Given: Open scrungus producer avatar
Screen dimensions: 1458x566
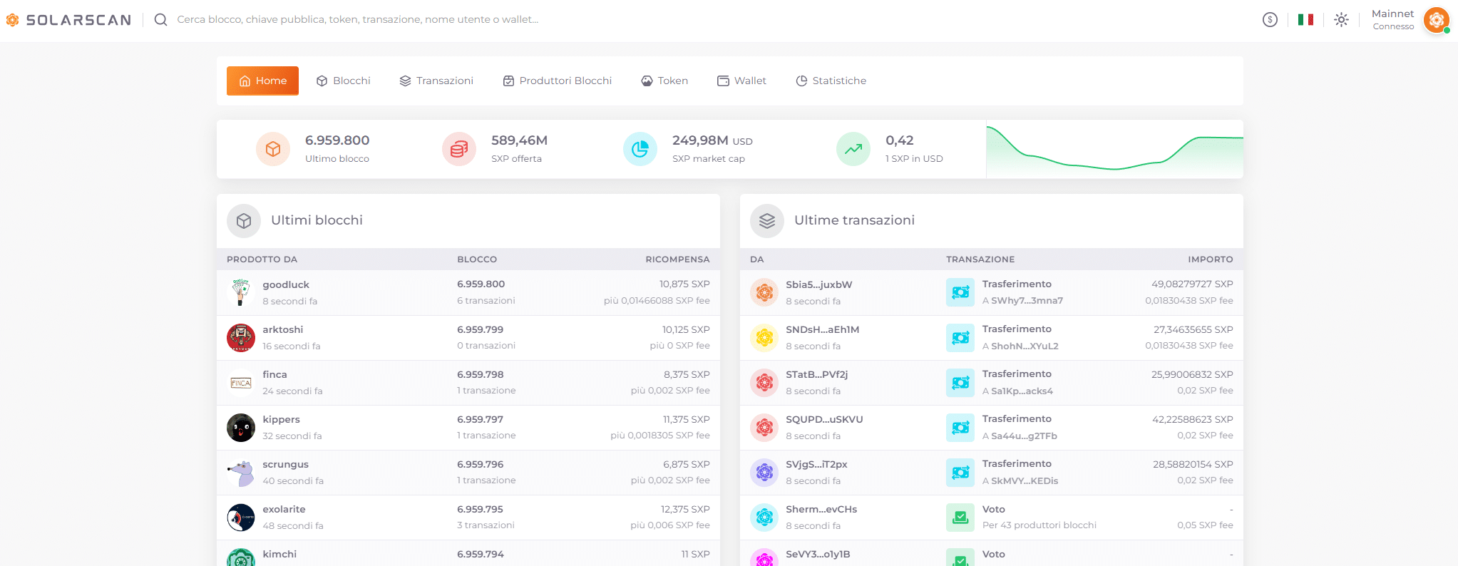Looking at the screenshot, I should [241, 473].
